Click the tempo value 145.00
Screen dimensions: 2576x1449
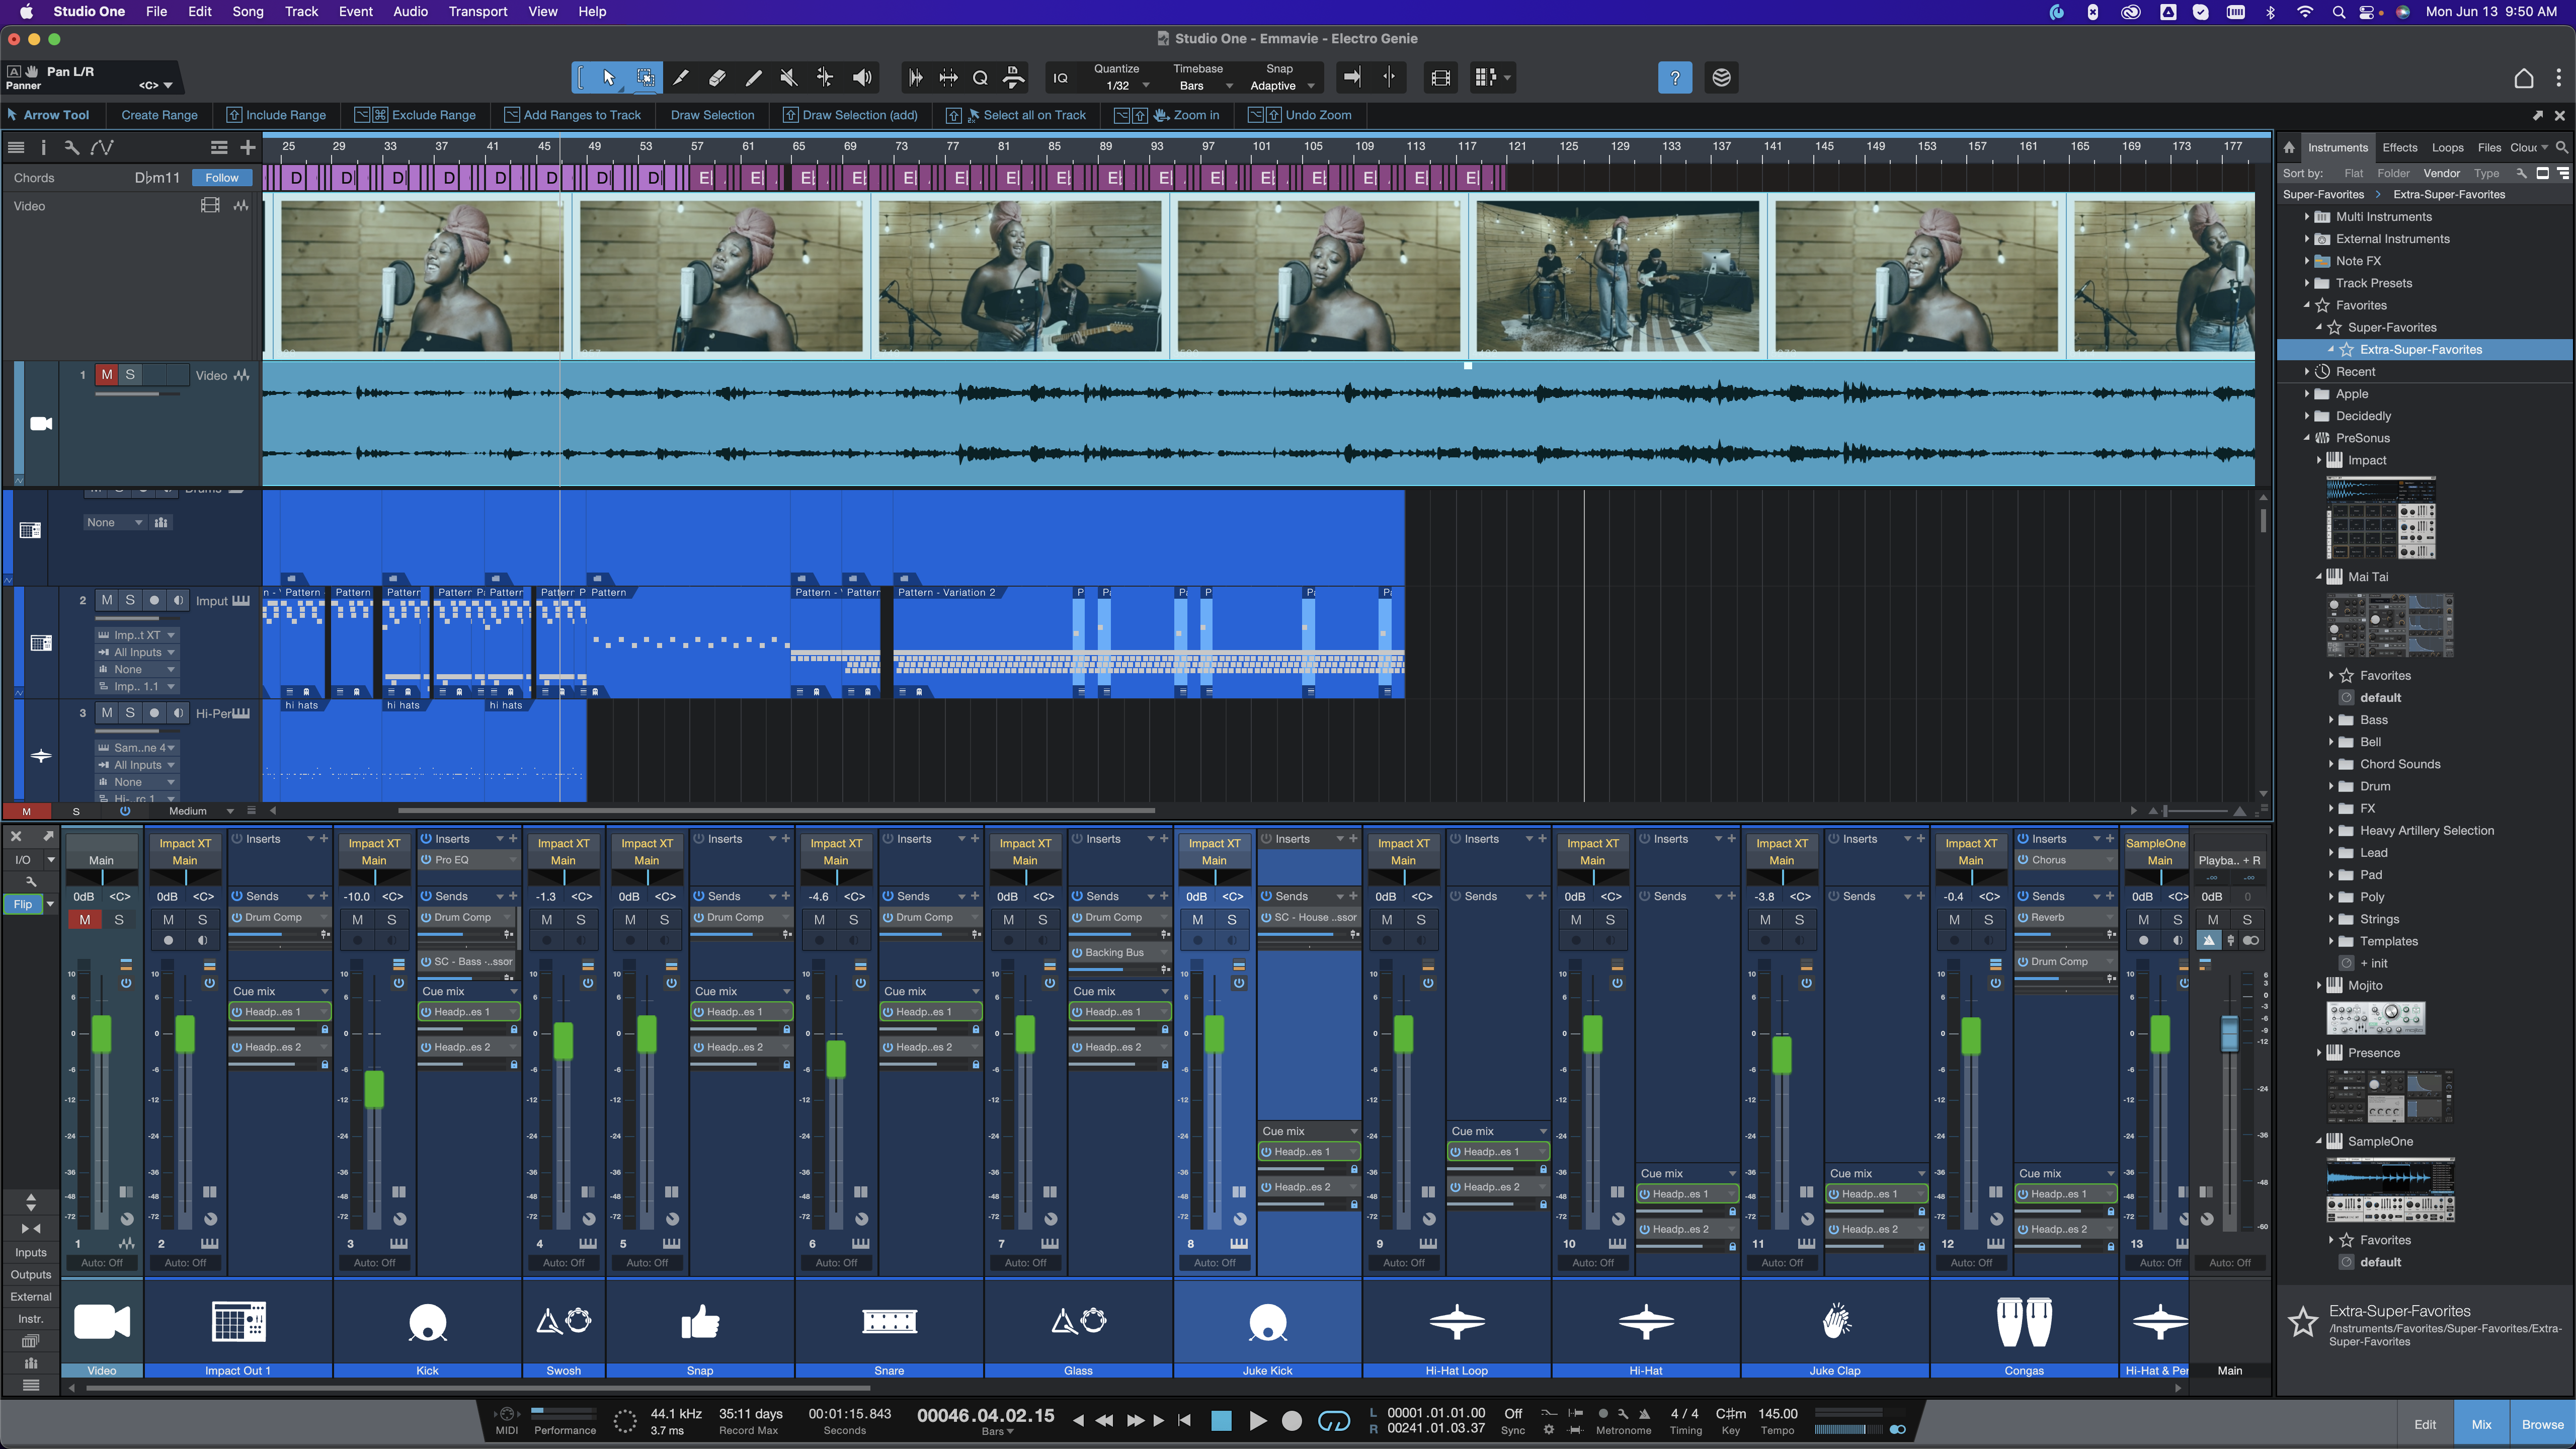coord(1777,1413)
